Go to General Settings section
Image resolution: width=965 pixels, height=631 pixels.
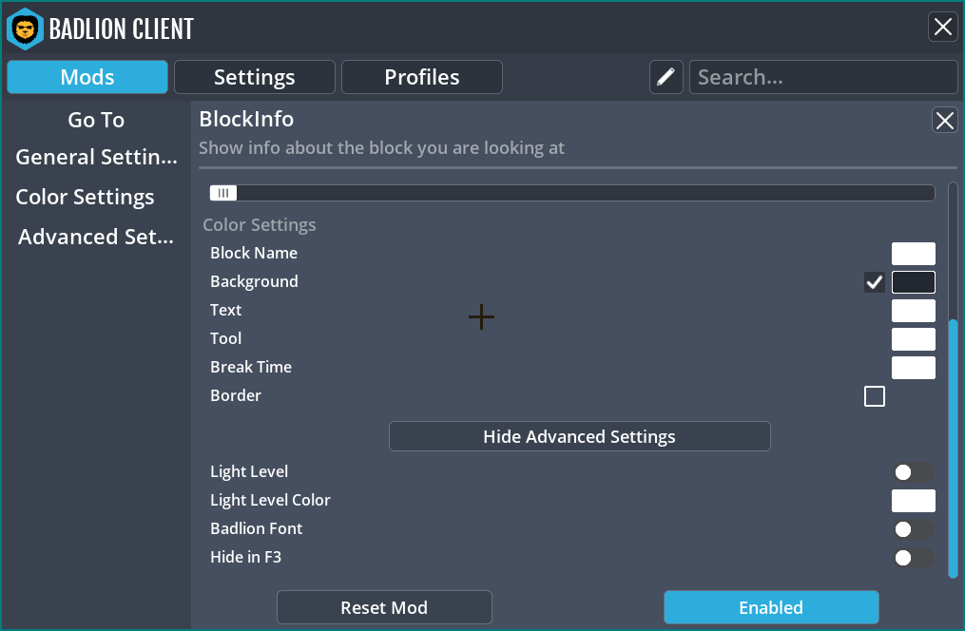click(x=96, y=157)
